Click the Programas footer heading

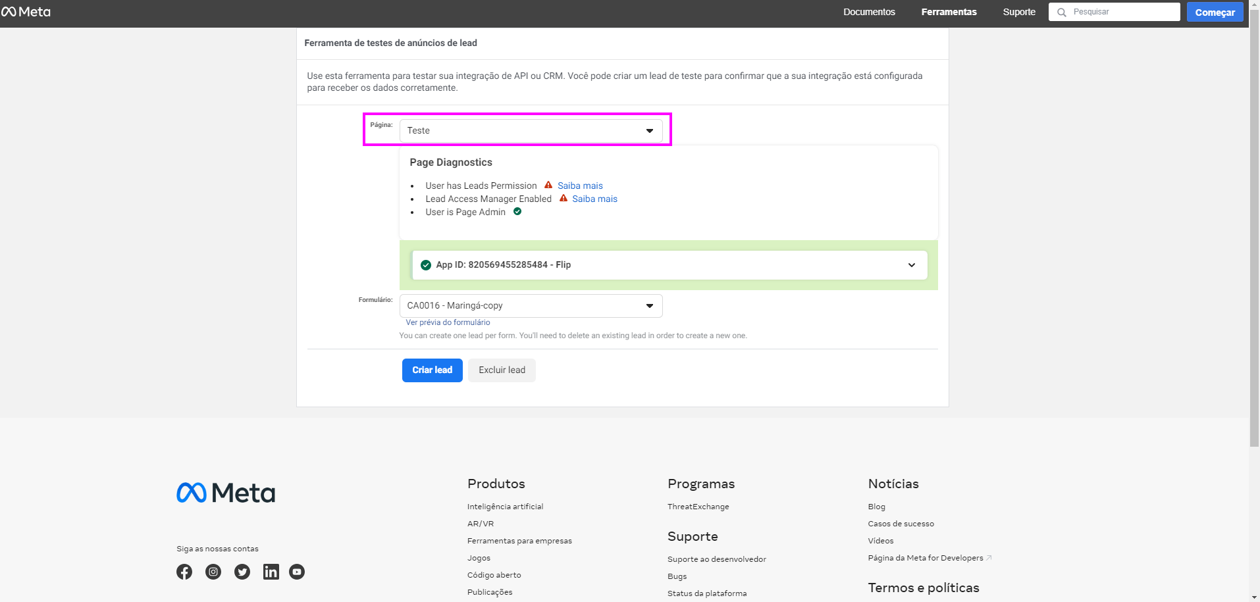(x=700, y=484)
